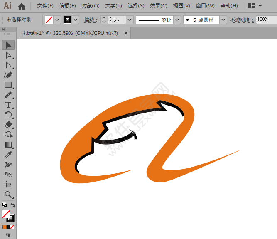Click the control bar stroke swatch
277x239 pixels.
click(67, 20)
